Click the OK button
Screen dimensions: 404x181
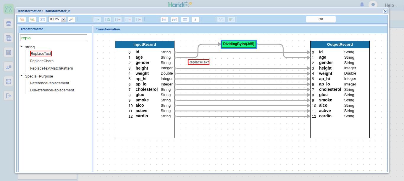pos(321,19)
